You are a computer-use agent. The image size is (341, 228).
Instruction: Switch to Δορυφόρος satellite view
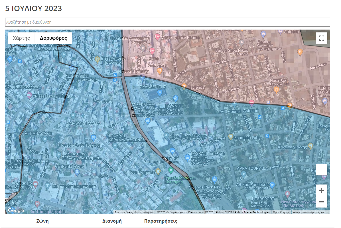coord(53,38)
